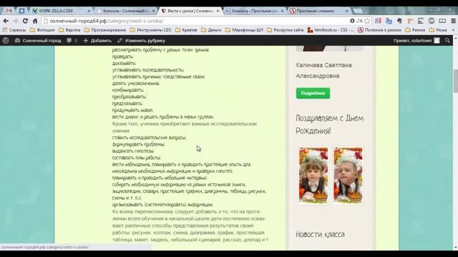Image resolution: width=458 pixels, height=257 pixels.
Task: Open the Деньги bookmarks folder
Action: (211, 30)
